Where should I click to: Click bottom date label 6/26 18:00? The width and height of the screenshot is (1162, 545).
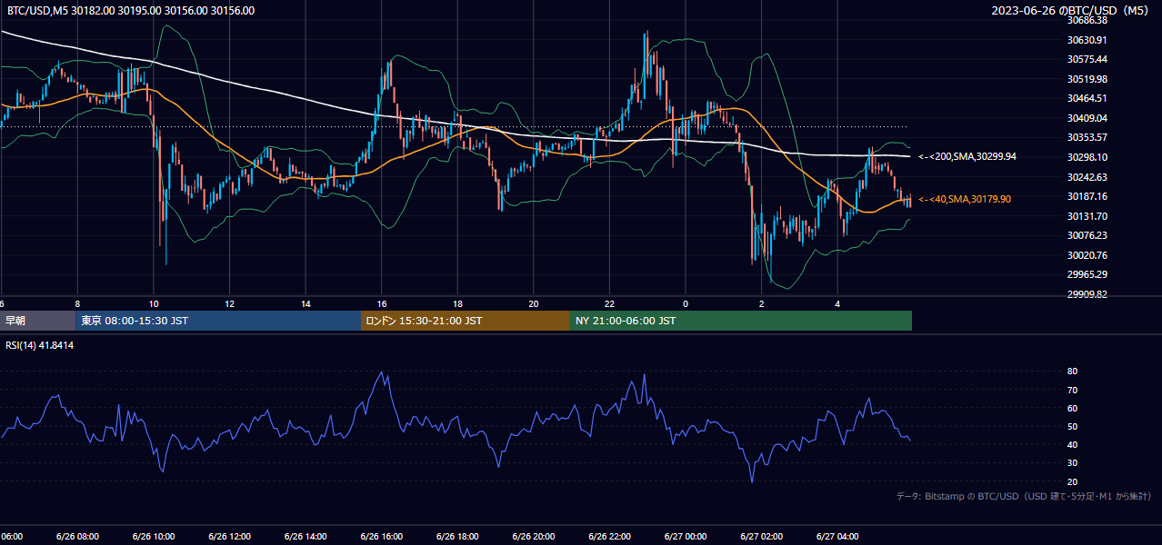coord(457,537)
